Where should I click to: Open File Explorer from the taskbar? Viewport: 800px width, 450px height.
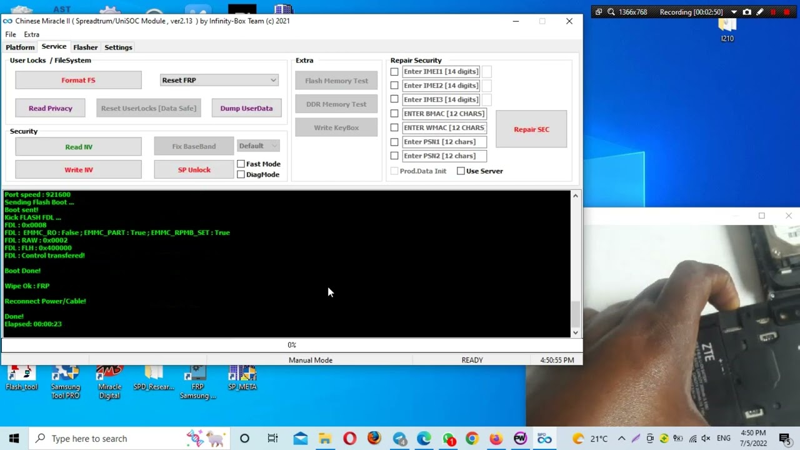pyautogui.click(x=325, y=438)
